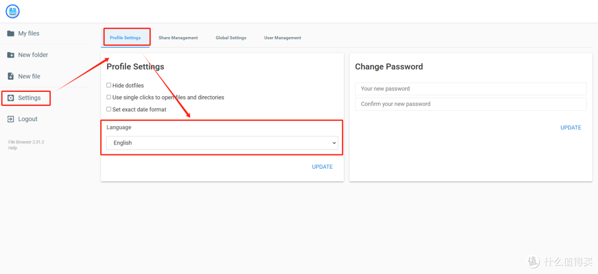Select the Profile Settings tab
Image resolution: width=598 pixels, height=274 pixels.
125,38
